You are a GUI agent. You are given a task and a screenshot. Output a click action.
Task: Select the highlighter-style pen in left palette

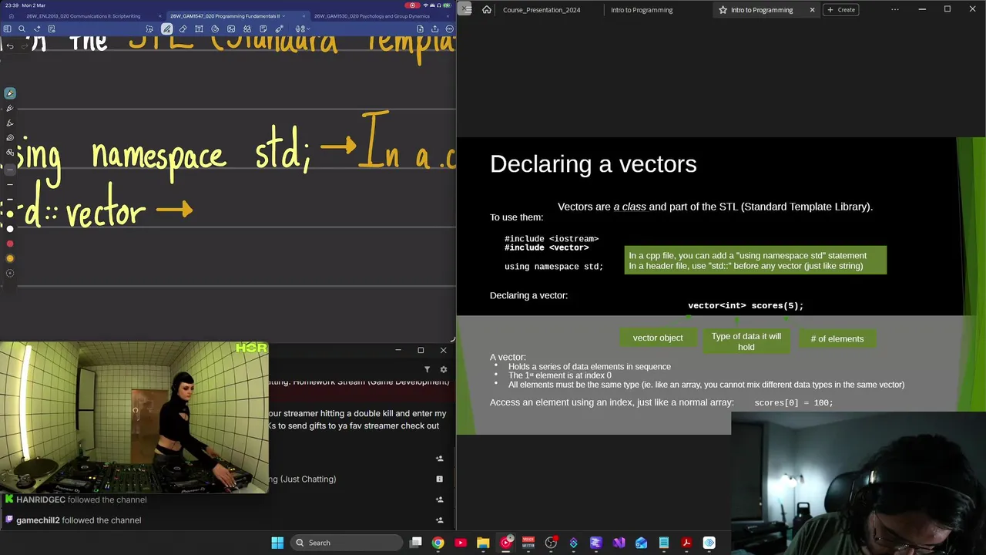[x=10, y=123]
